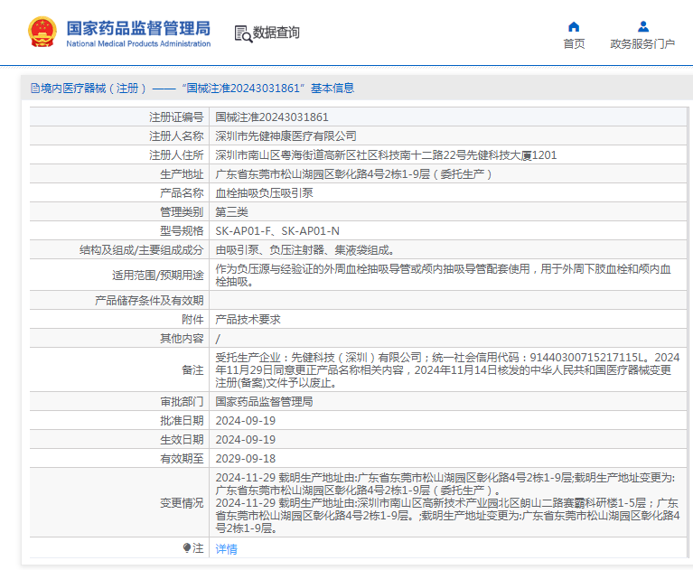Viewport: 693px width, 570px height.
Task: Click the model value SK-AP01-F、SK-AP01-N
Action: (277, 231)
